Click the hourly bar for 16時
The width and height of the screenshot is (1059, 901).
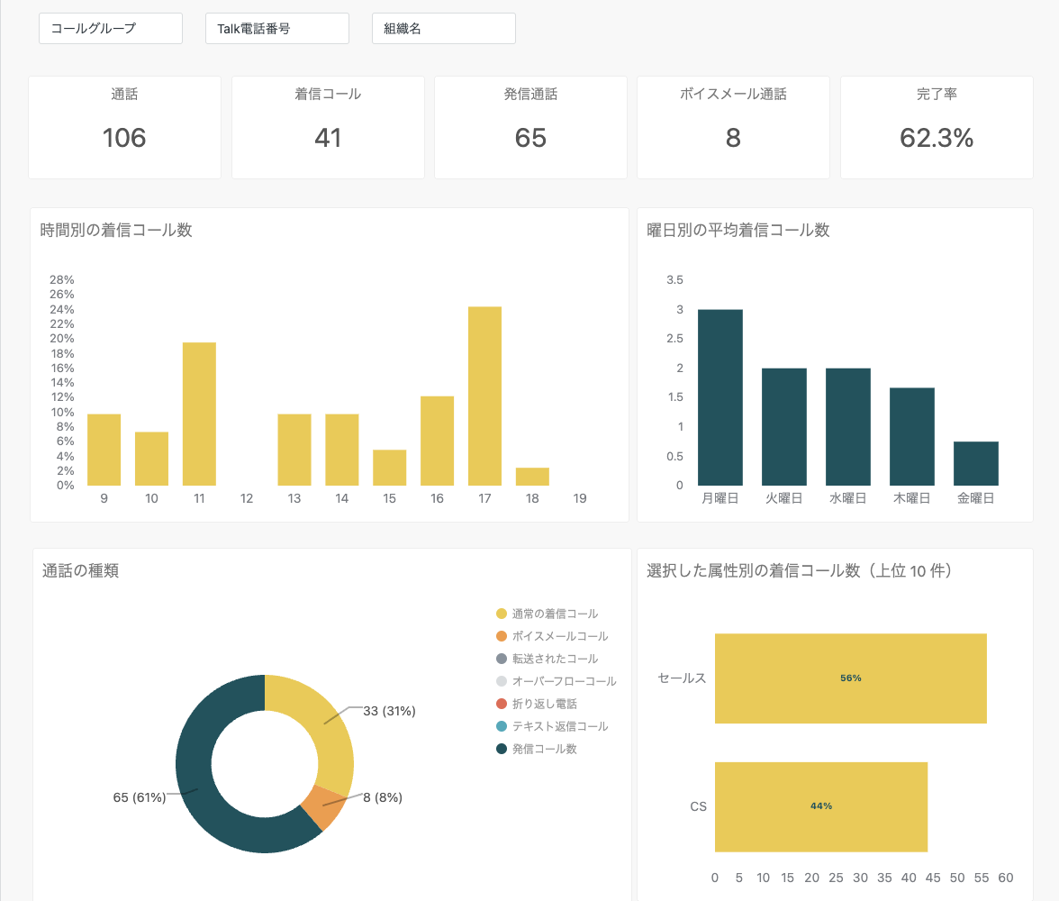coord(437,441)
